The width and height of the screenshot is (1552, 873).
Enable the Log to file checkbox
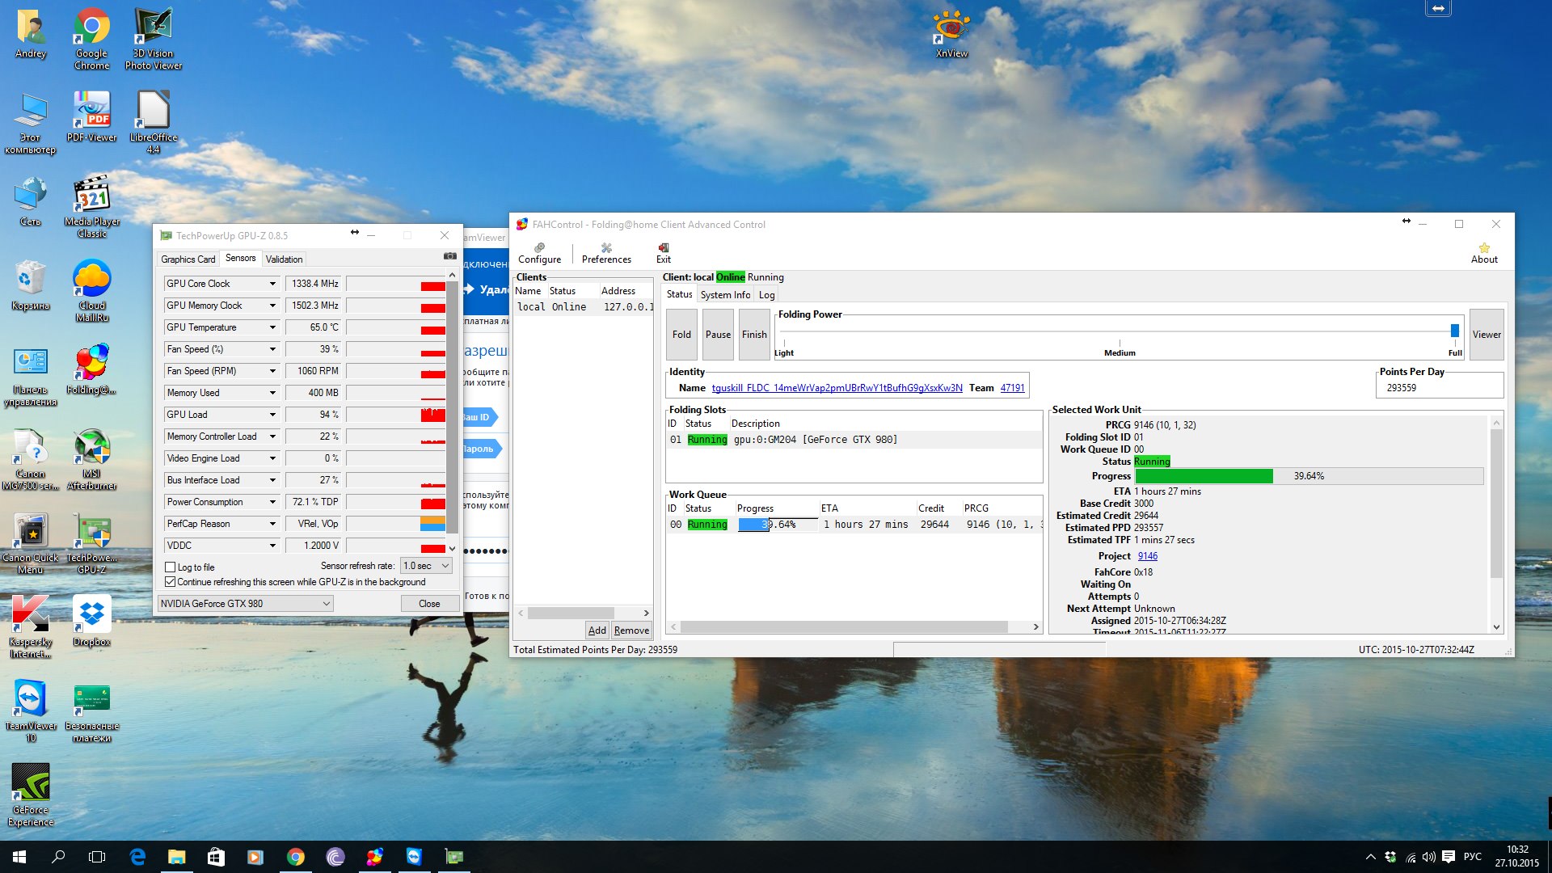point(171,567)
